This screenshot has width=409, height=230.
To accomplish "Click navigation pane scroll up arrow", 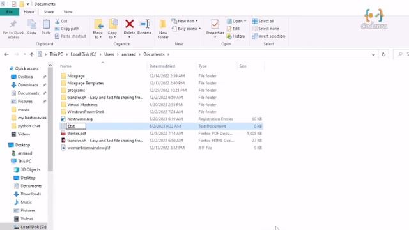I will [50, 65].
